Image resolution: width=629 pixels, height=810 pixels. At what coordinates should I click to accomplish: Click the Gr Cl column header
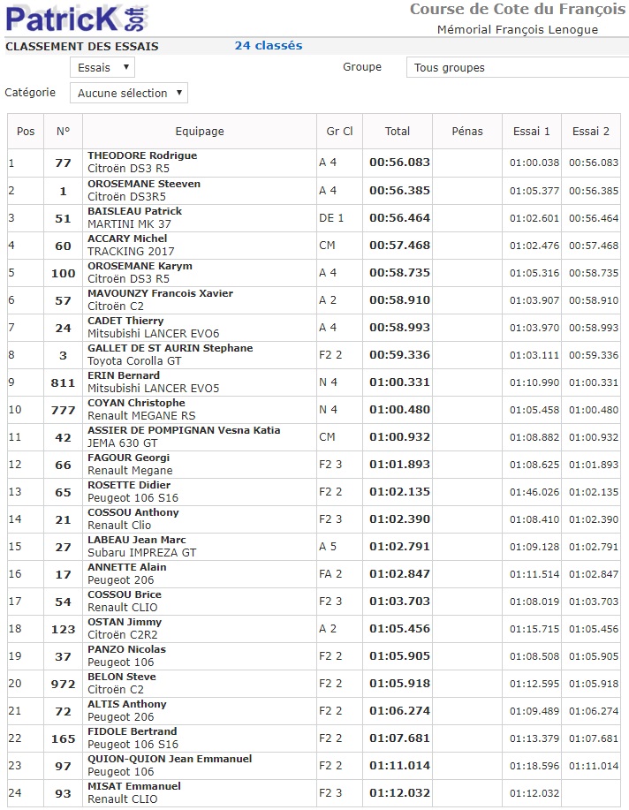(339, 131)
